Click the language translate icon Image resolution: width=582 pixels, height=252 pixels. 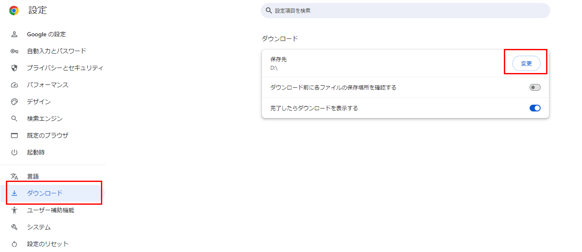(x=14, y=176)
